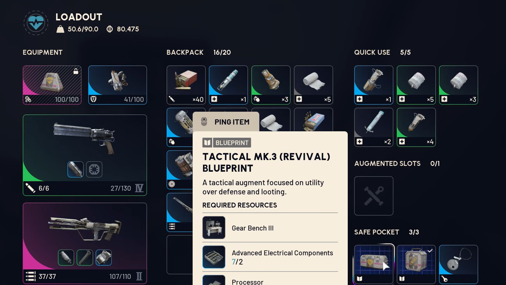Click the heartbeat Loadout emblem icon
Viewport: 506px width, 285px height.
pos(36,23)
